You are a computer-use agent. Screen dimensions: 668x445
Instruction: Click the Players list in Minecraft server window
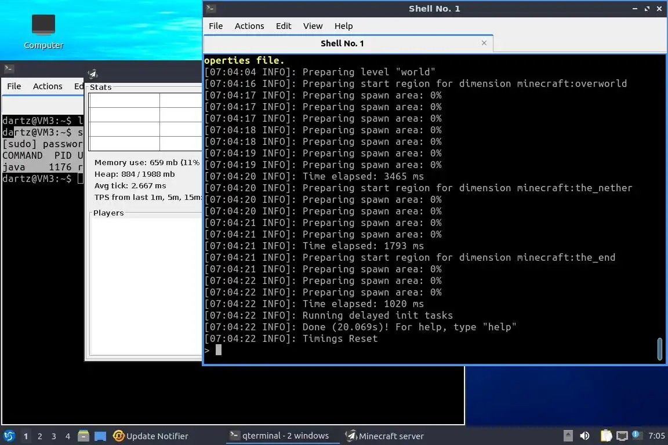click(x=146, y=286)
